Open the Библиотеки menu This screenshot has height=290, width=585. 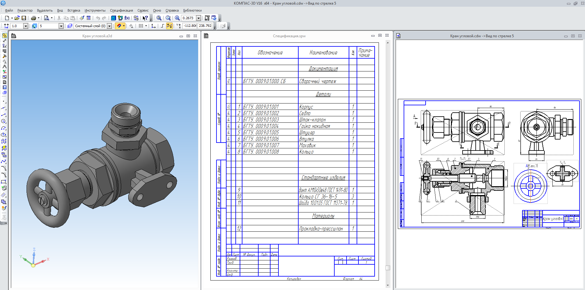(192, 10)
